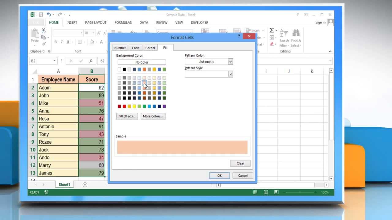392x220 pixels.
Task: Click the Sign in link
Action: pyautogui.click(x=320, y=22)
